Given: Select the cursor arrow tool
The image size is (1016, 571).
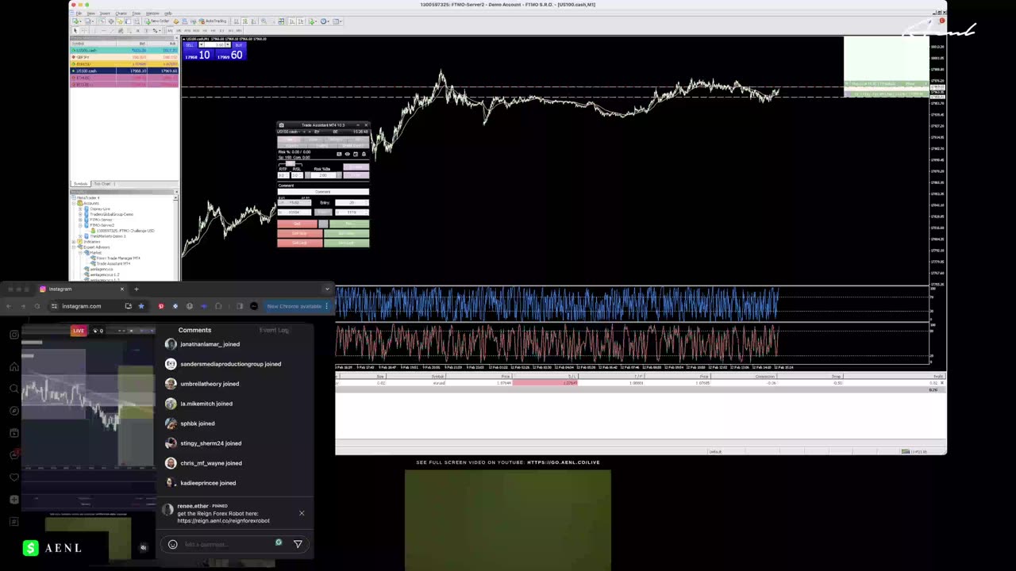Looking at the screenshot, I should (x=75, y=30).
